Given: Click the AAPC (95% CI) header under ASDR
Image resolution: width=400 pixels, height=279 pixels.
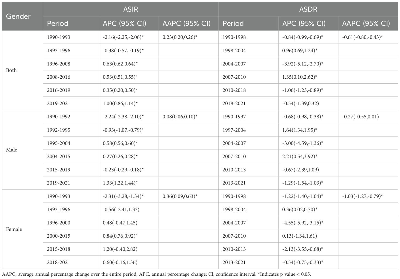Looking at the screenshot, I should pos(366,23).
